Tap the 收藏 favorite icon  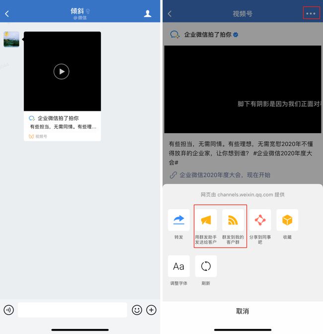[x=287, y=220]
